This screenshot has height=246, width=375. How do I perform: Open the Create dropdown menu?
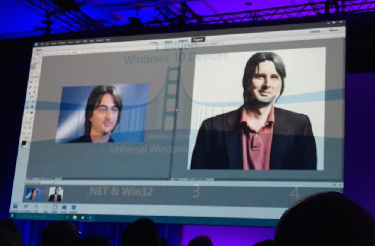316,31
